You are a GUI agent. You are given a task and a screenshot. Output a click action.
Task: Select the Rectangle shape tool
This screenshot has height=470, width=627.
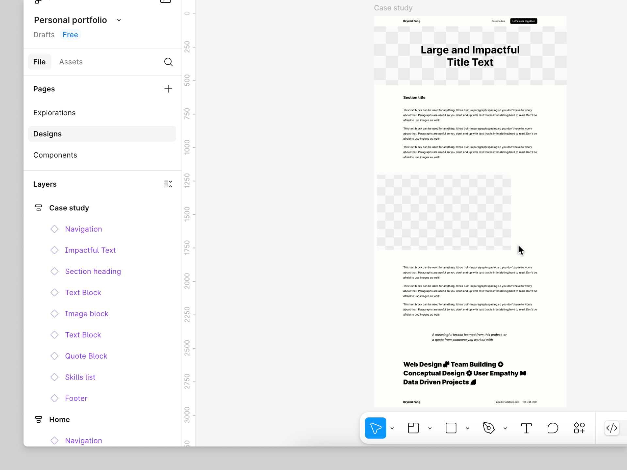pos(451,428)
